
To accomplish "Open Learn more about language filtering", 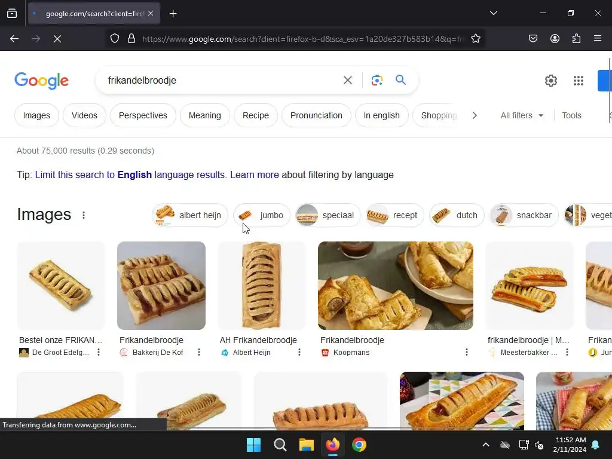I will (x=255, y=175).
